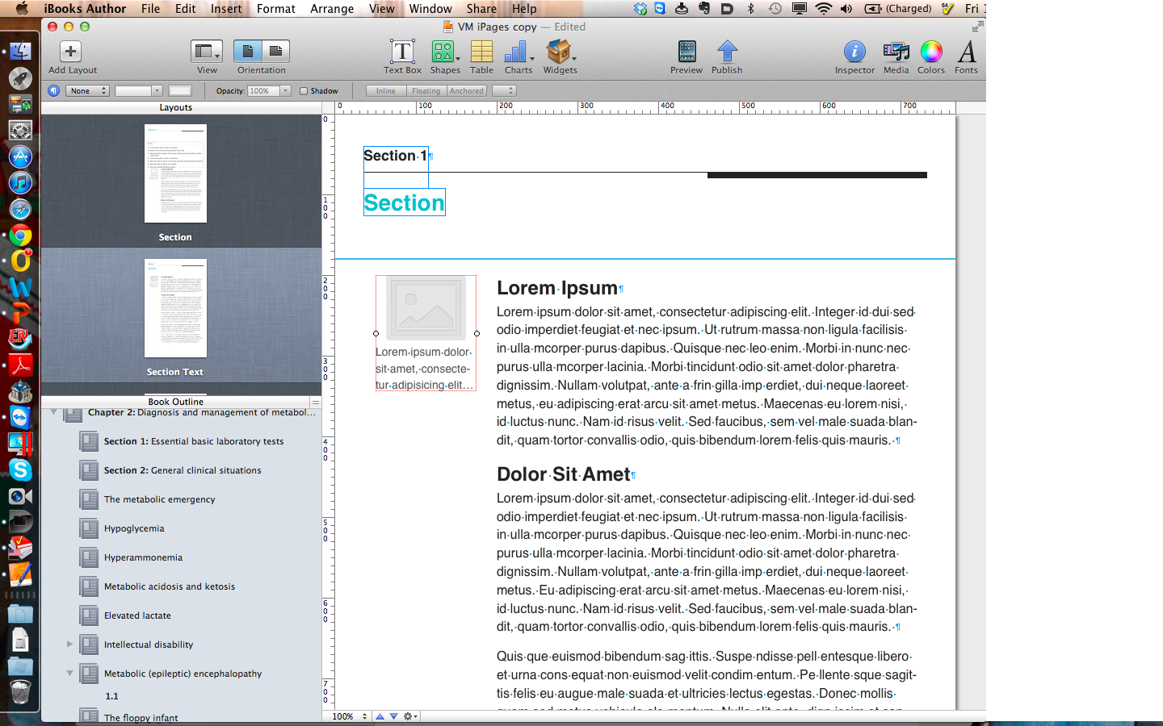This screenshot has width=1163, height=726.
Task: Select Section 2: General clinical situations
Action: 182,470
